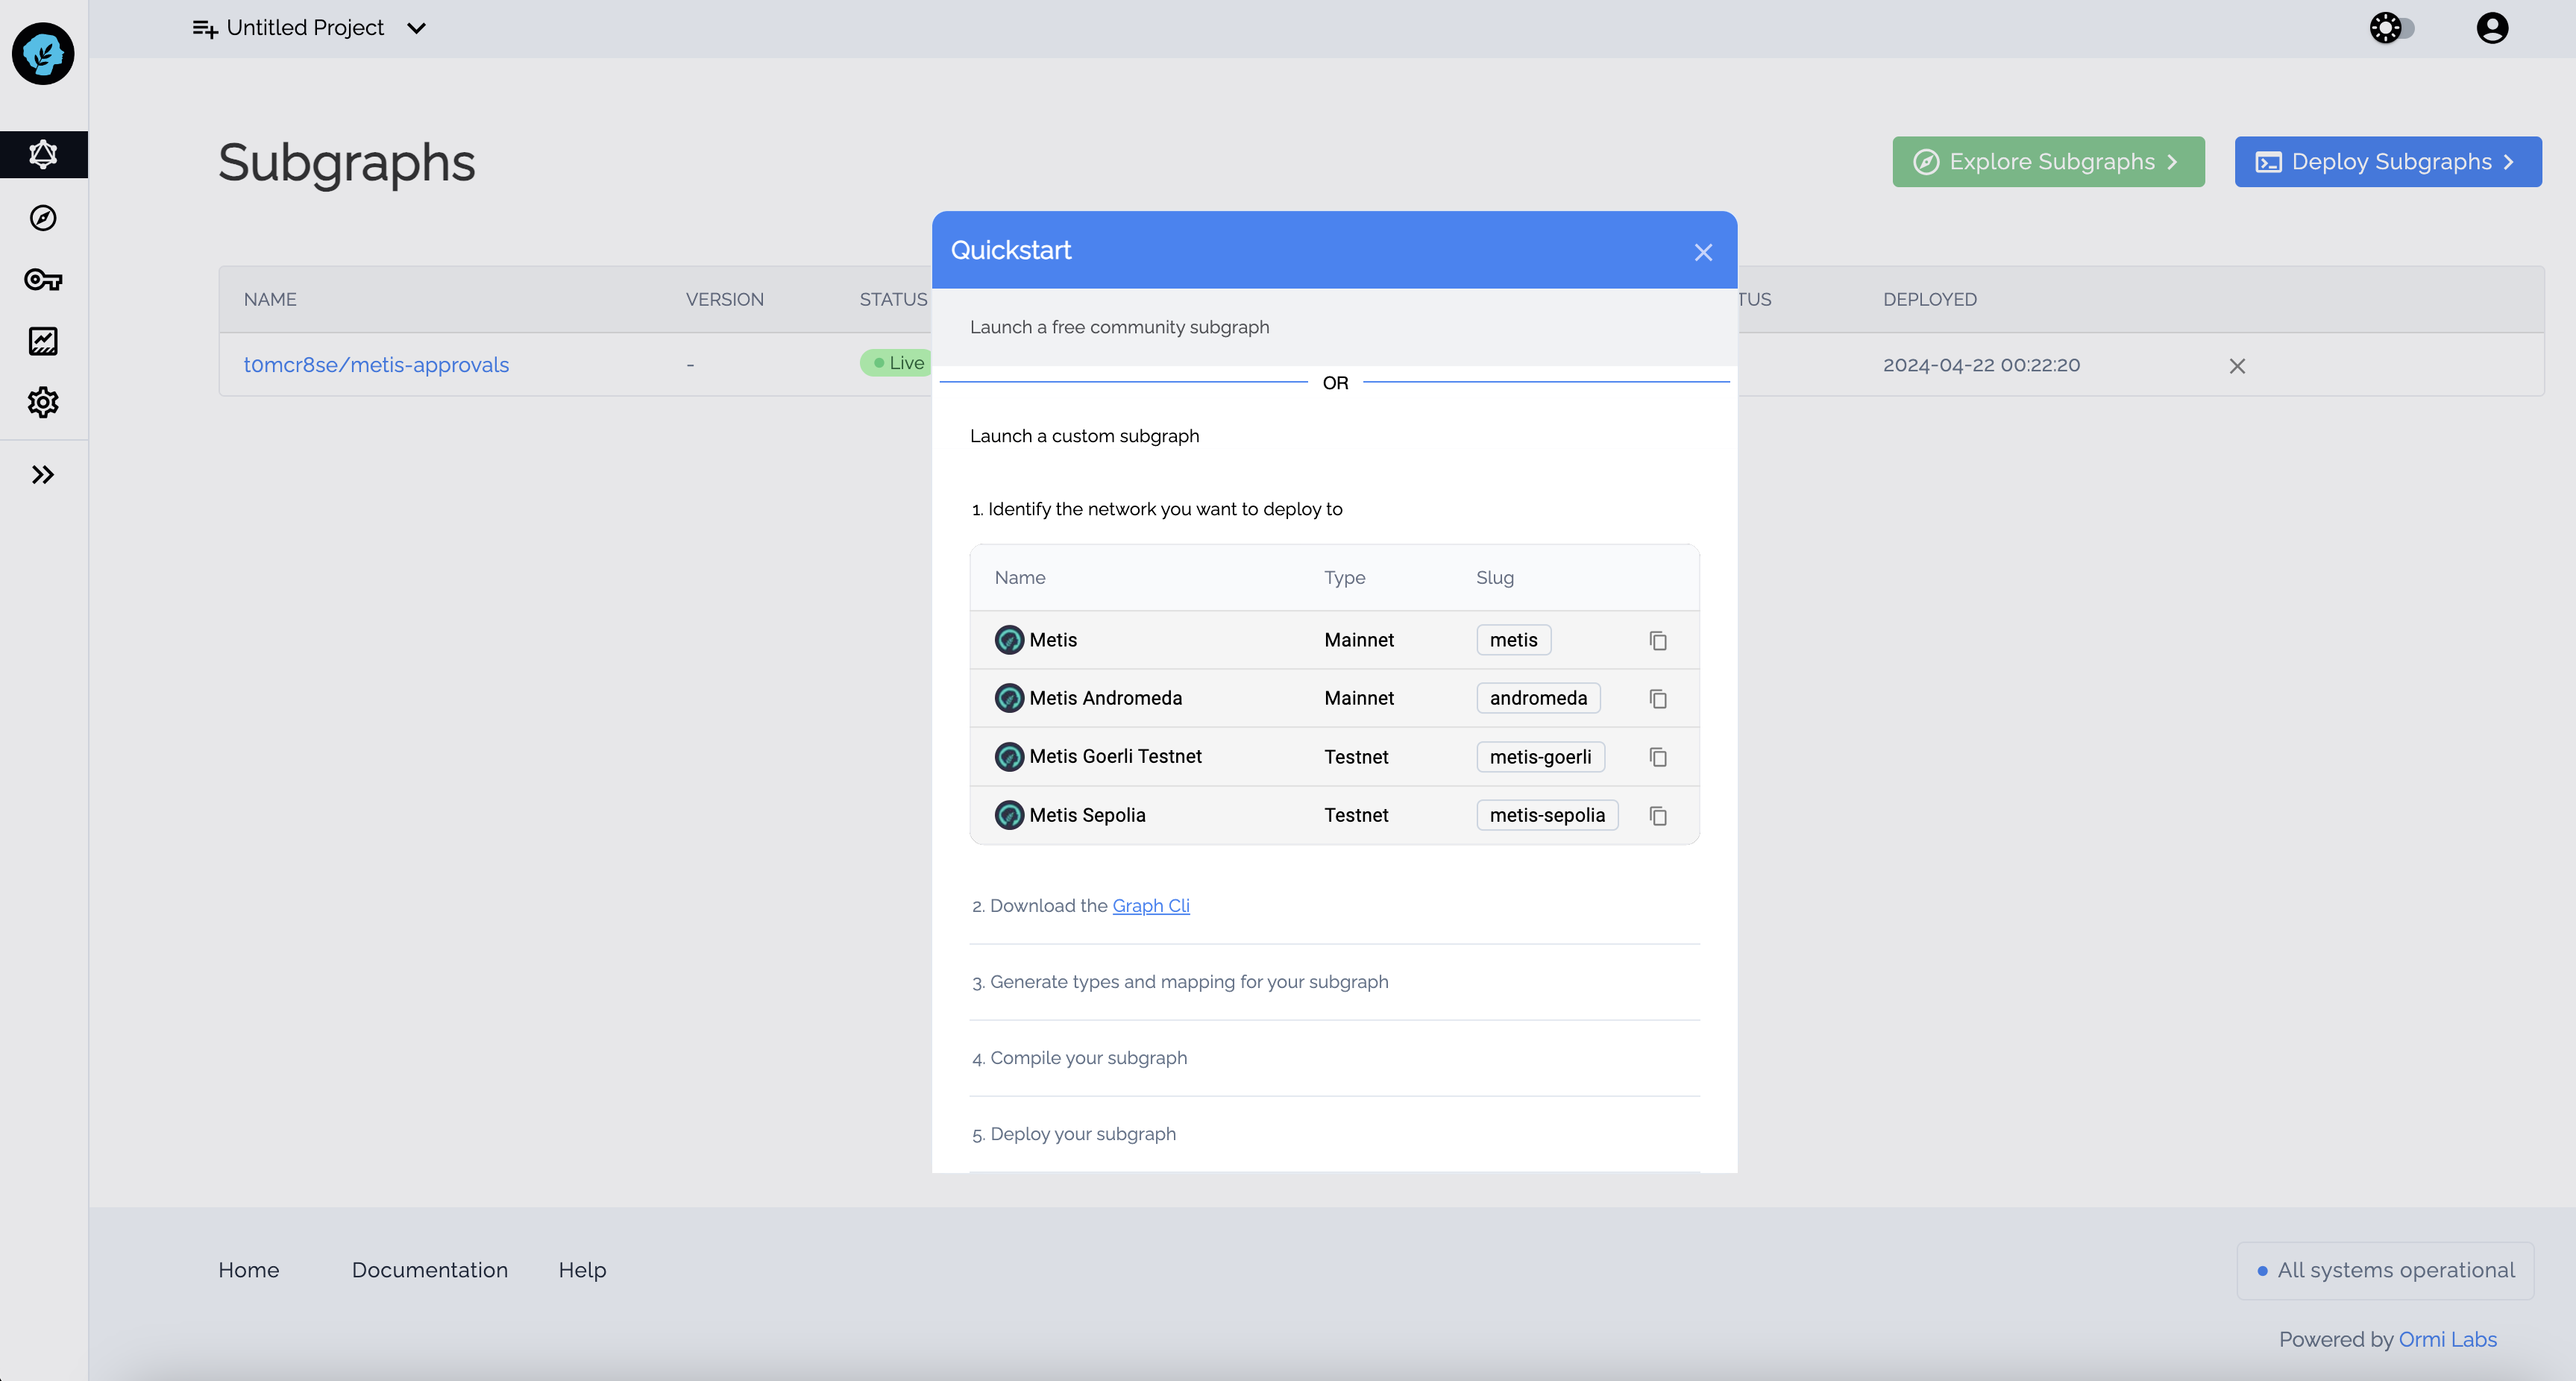
Task: Delete the metis-approvals subgraph row
Action: 2237,366
